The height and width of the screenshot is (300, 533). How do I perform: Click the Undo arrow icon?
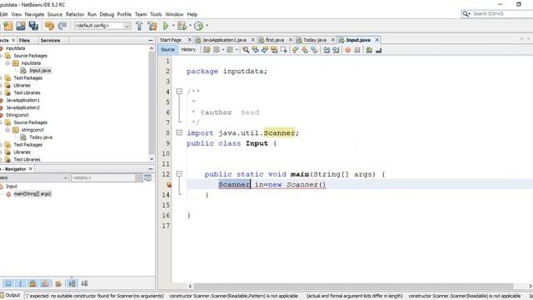[50, 26]
